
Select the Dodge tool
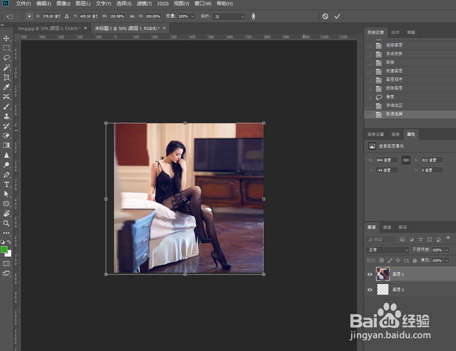6,165
